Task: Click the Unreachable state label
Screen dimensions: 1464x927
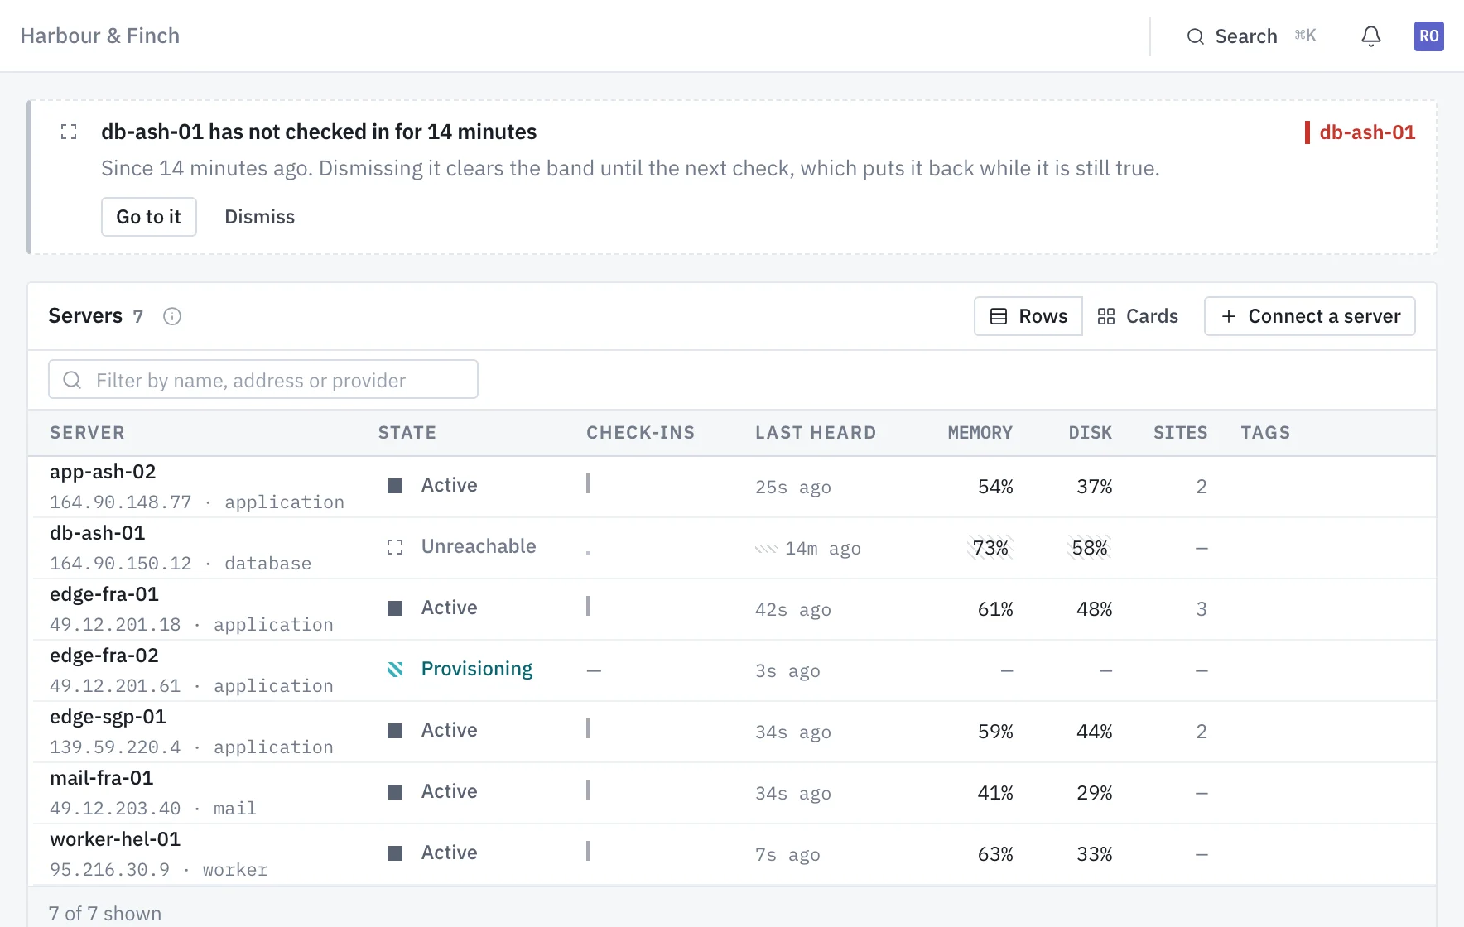Action: pyautogui.click(x=479, y=546)
